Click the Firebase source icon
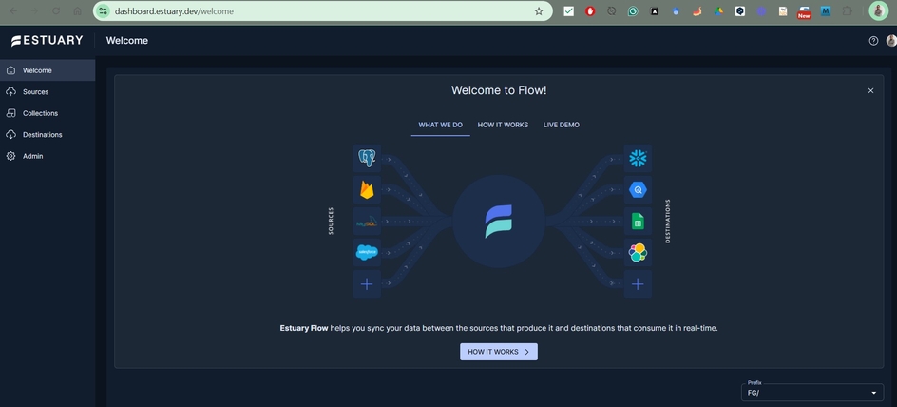The height and width of the screenshot is (407, 897). tap(367, 189)
